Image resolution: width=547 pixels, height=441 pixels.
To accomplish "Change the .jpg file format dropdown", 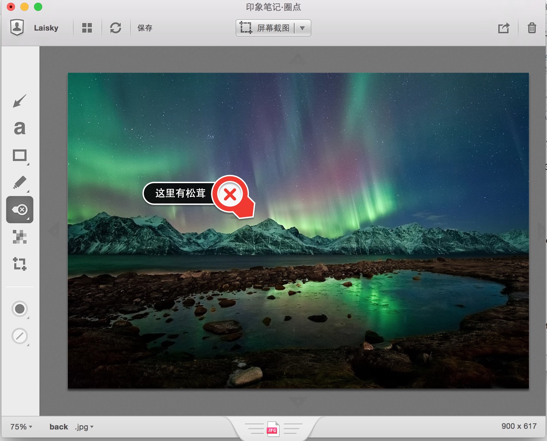I will [84, 427].
